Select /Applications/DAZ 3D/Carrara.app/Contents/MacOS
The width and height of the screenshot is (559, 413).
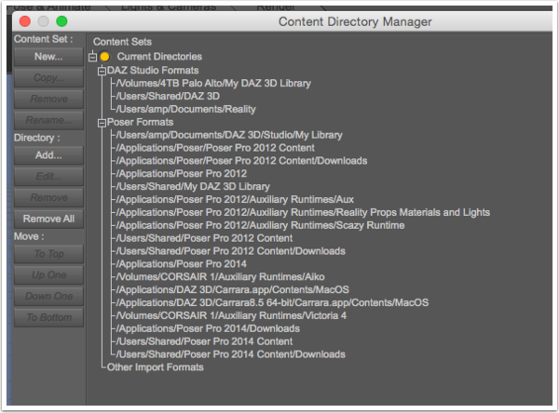(232, 289)
